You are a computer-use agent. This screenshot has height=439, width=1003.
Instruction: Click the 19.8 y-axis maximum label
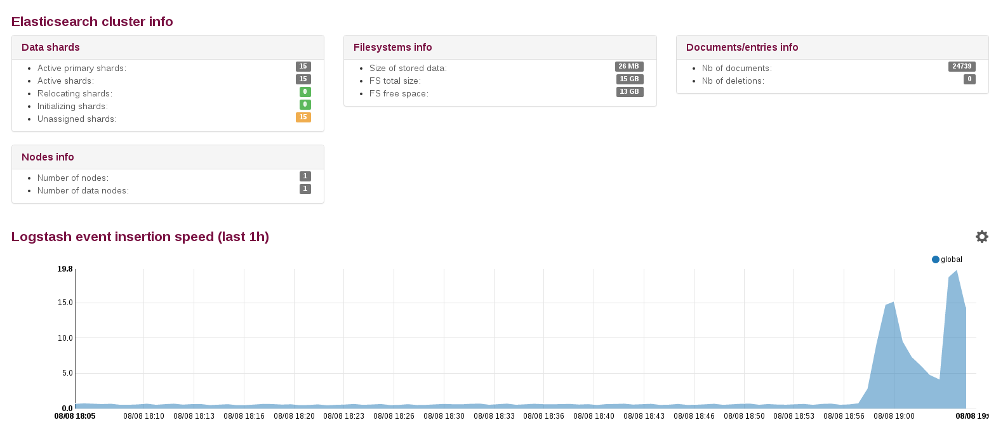pyautogui.click(x=65, y=269)
